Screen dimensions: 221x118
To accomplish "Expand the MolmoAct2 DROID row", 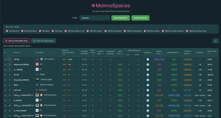I will click(x=5, y=65).
